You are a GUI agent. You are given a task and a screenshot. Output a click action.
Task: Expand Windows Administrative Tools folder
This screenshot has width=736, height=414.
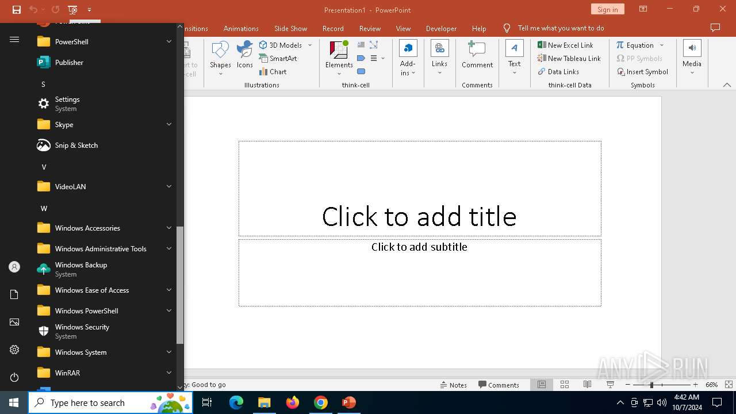pyautogui.click(x=103, y=248)
